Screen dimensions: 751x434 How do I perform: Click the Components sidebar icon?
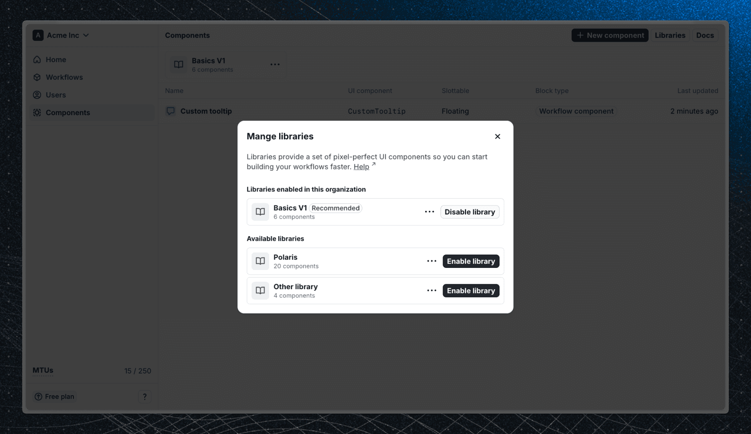point(37,113)
